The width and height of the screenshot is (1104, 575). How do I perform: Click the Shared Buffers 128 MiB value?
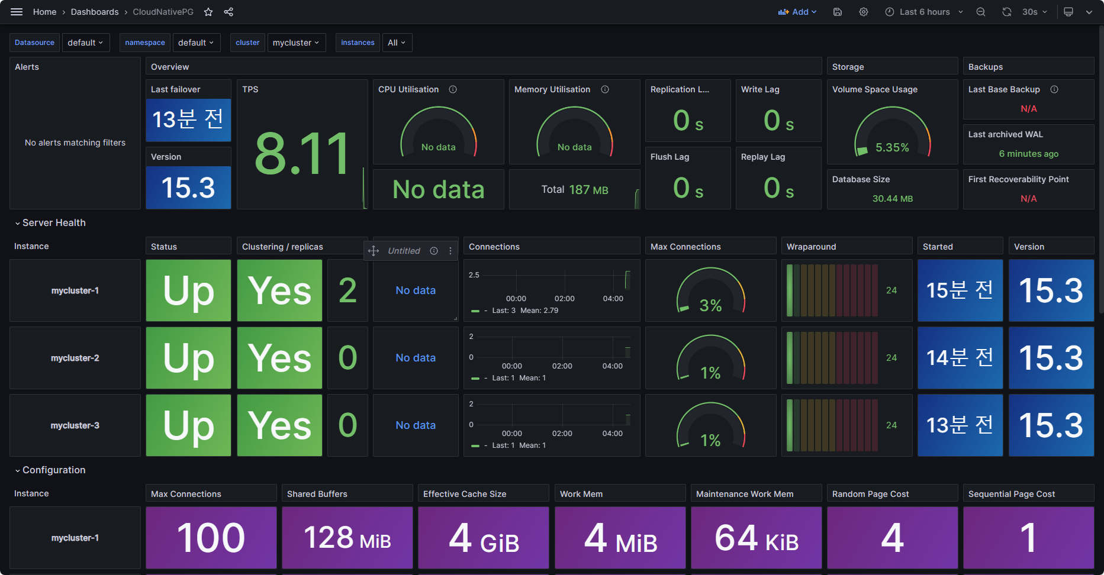(x=347, y=538)
